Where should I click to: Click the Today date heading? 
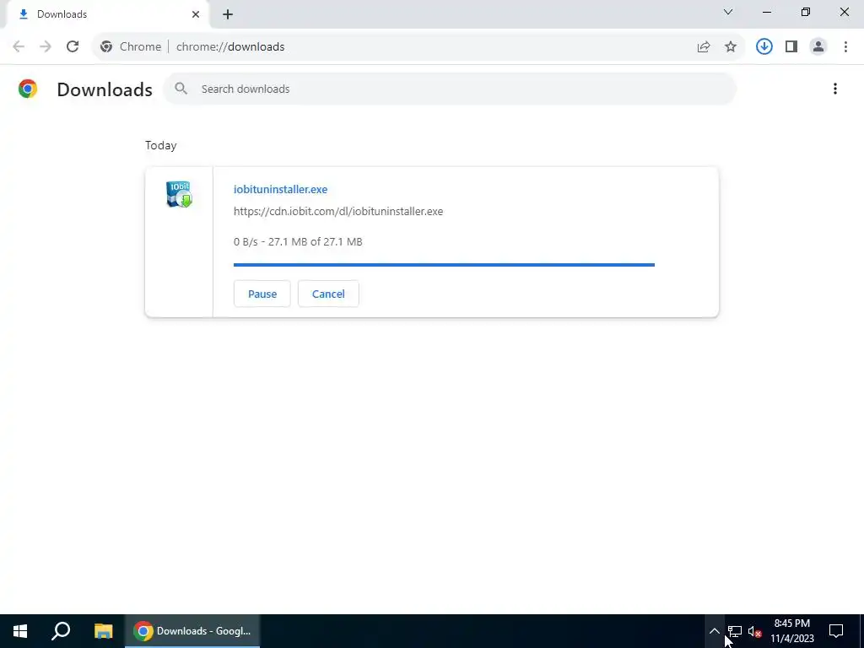161,145
